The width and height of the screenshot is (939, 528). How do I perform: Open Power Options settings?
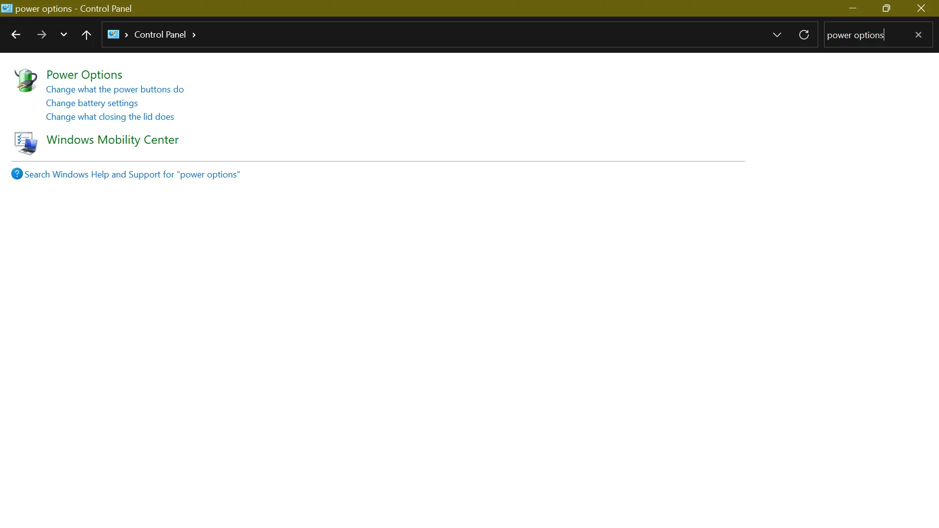tap(84, 74)
